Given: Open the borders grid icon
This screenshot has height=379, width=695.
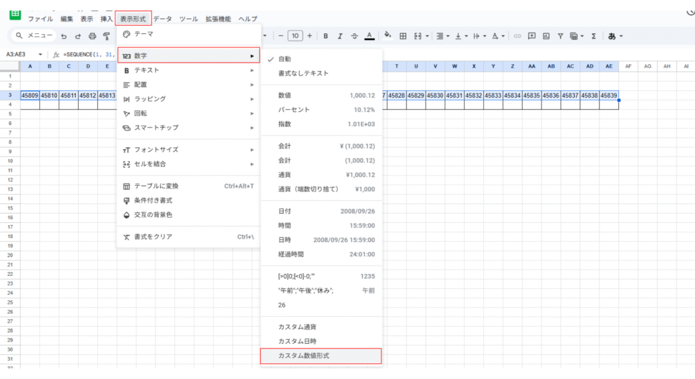Looking at the screenshot, I should pyautogui.click(x=402, y=36).
